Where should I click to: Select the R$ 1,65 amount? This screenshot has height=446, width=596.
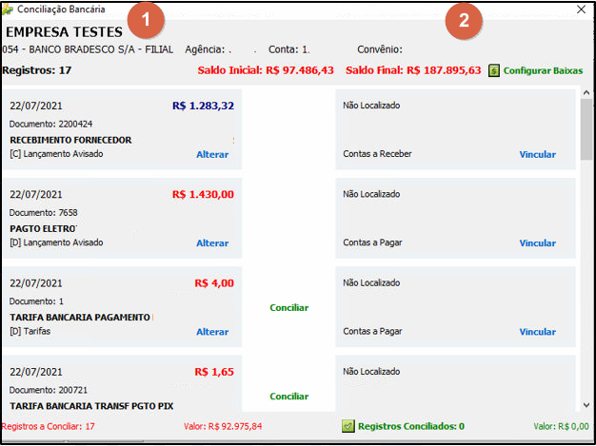214,373
